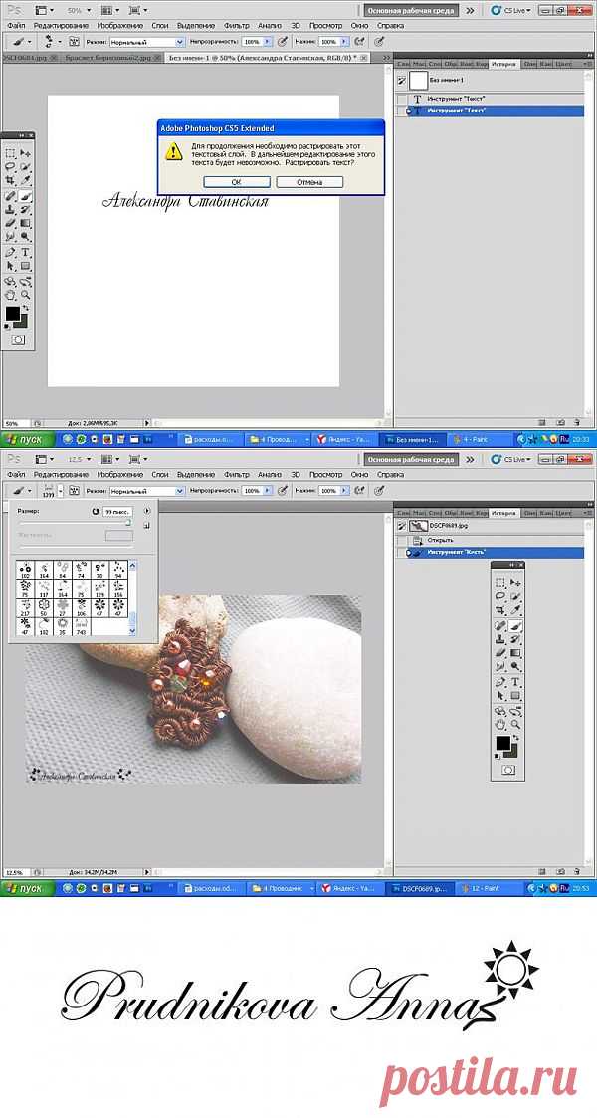597x1118 pixels.
Task: Select the Zoom tool in the Без имени-1 window toolbox
Action: (26, 294)
